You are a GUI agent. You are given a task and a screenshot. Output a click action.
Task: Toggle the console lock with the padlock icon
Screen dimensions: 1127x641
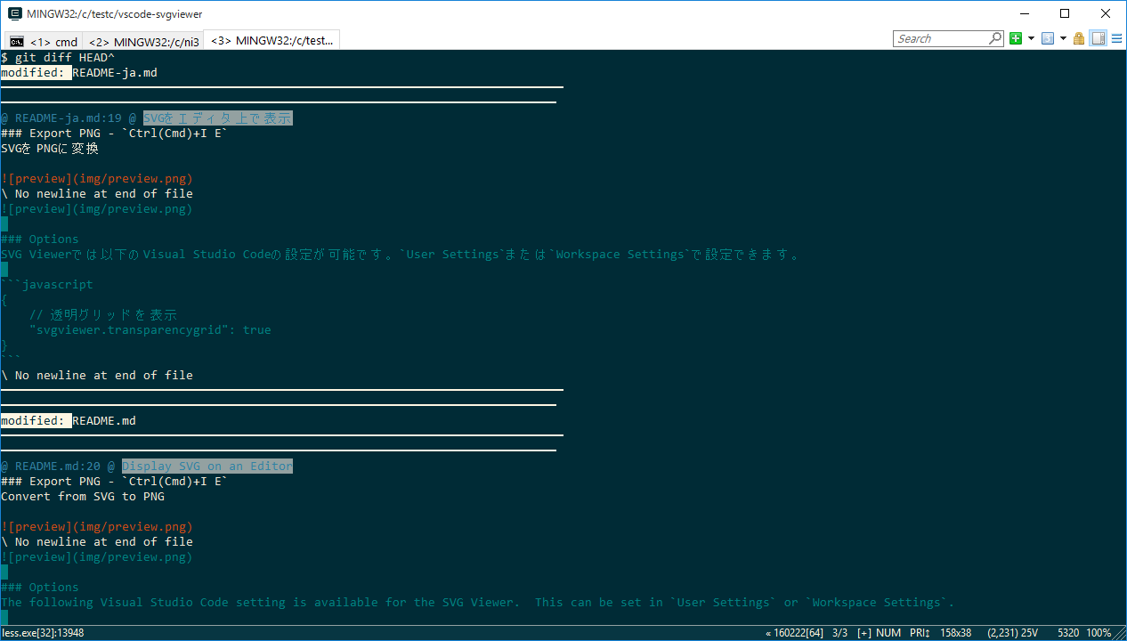pos(1078,38)
